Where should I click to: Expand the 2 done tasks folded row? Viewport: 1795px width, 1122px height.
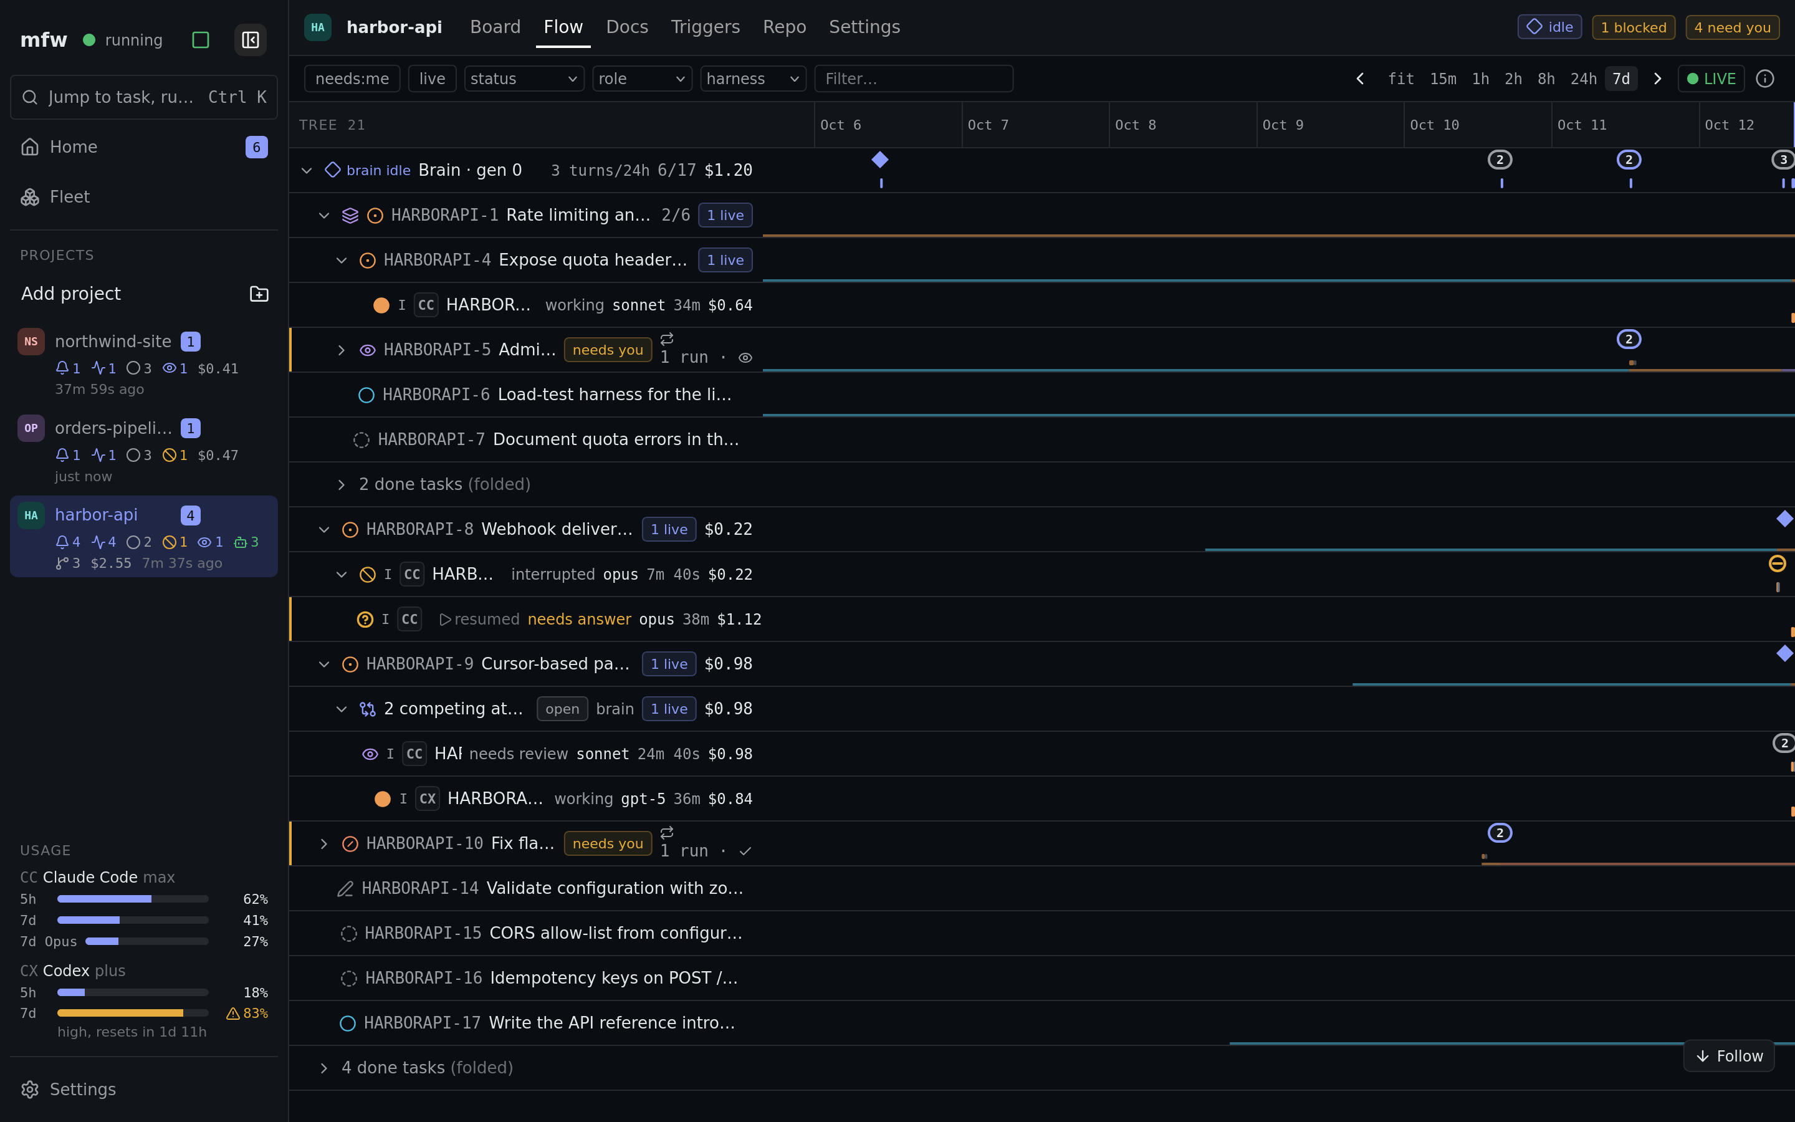point(341,484)
